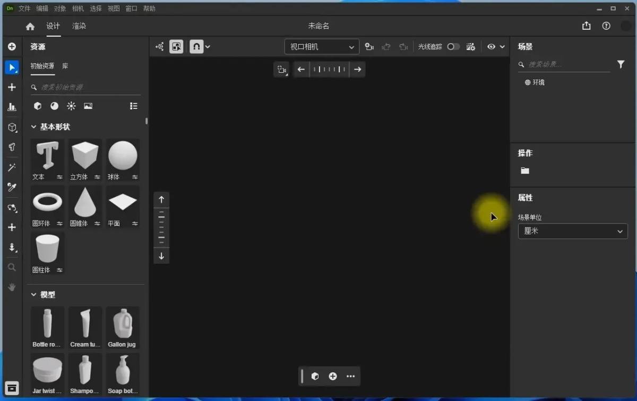Click the Home icon
This screenshot has height=401, width=637.
click(30, 27)
